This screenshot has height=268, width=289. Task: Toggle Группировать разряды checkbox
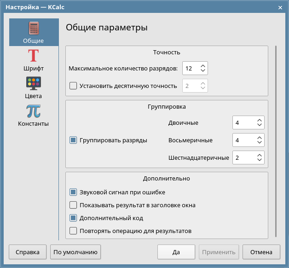coord(73,140)
